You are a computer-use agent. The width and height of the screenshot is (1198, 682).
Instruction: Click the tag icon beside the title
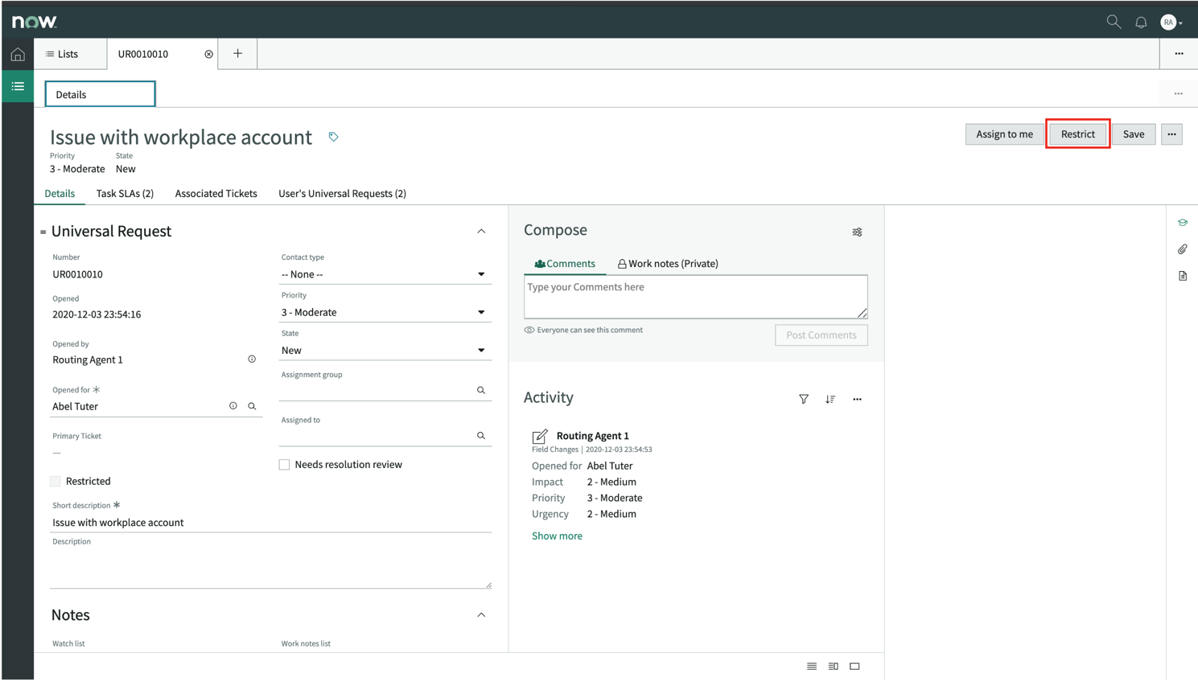pos(333,137)
